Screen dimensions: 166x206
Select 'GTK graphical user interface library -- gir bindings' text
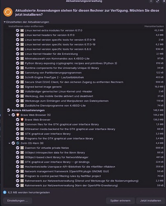[x=57, y=162]
